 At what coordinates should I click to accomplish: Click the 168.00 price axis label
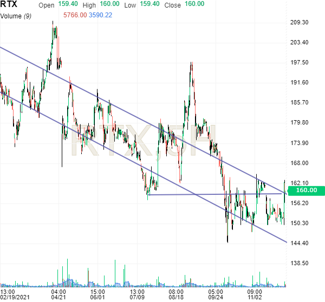(300, 163)
